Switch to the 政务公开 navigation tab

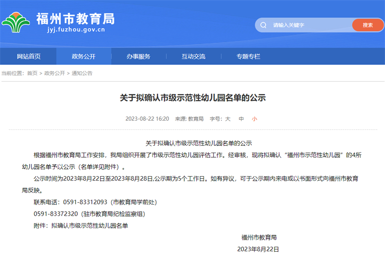[83, 56]
